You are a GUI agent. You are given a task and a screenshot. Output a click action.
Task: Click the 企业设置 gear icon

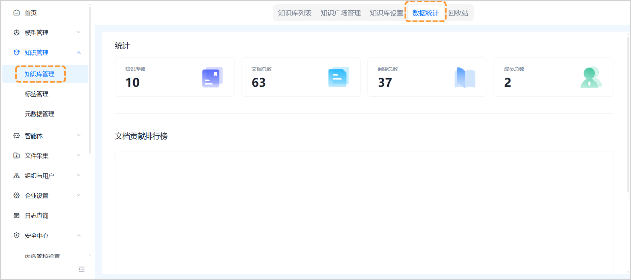[x=16, y=195]
